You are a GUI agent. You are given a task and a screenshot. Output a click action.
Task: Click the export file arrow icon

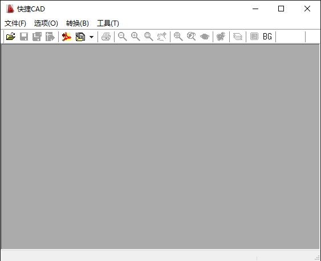[x=50, y=37]
